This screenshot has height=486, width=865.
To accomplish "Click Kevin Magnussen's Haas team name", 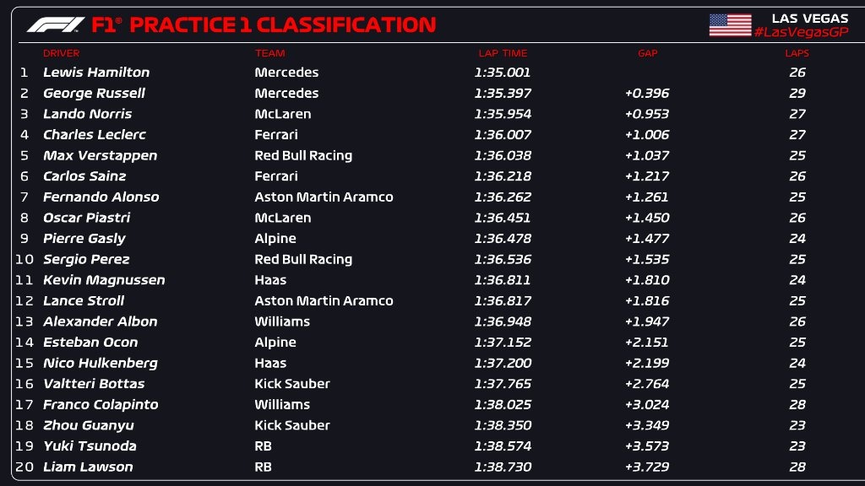I will (270, 280).
